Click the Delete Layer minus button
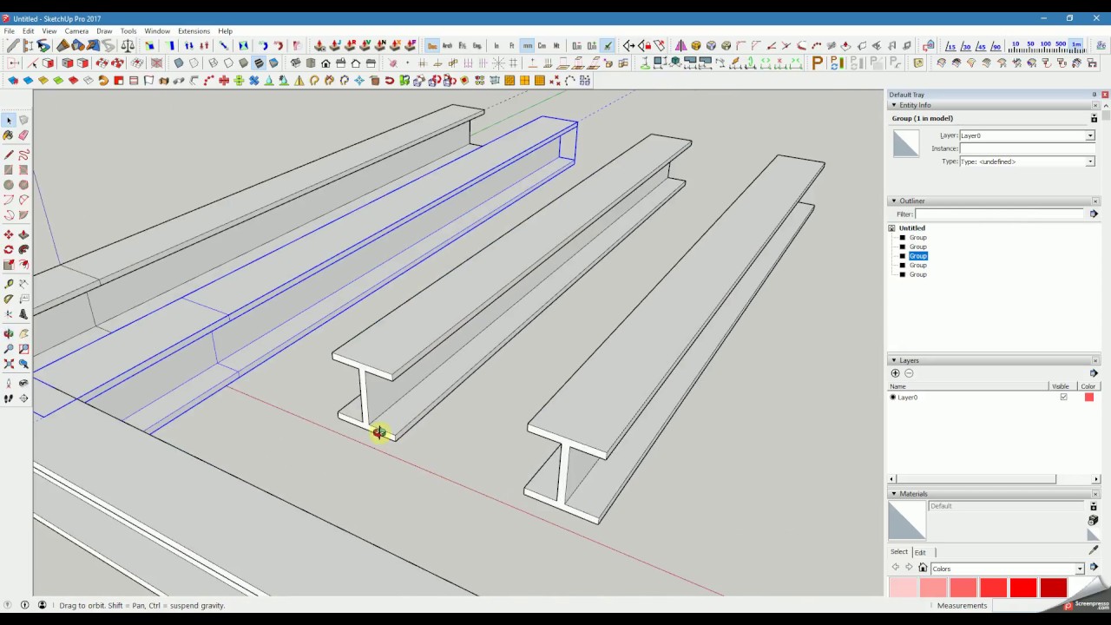The height and width of the screenshot is (625, 1111). pyautogui.click(x=909, y=373)
